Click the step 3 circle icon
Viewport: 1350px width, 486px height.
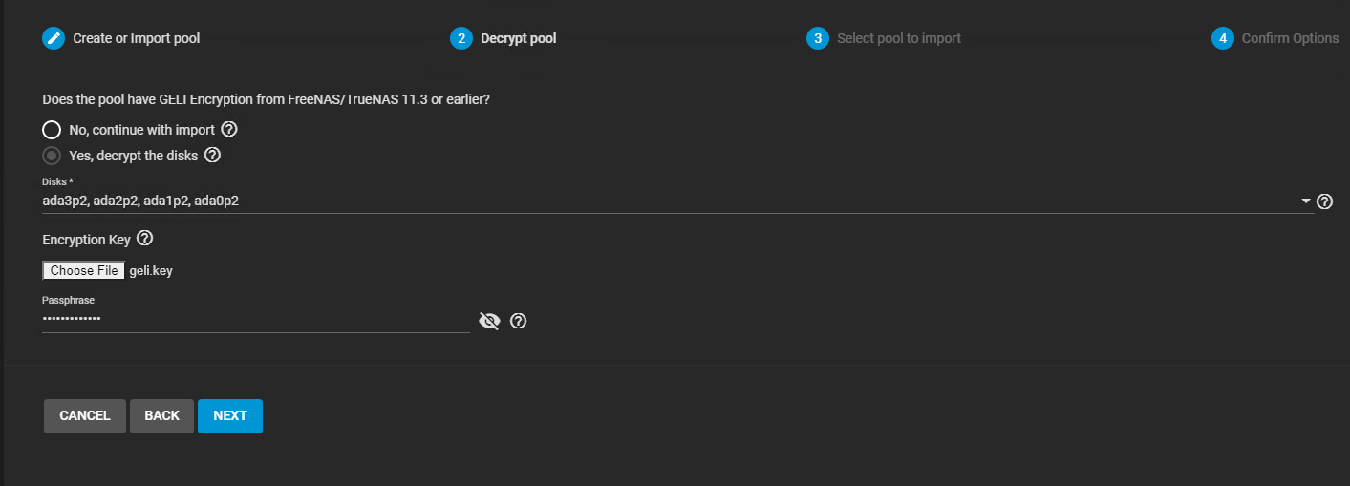coord(818,38)
